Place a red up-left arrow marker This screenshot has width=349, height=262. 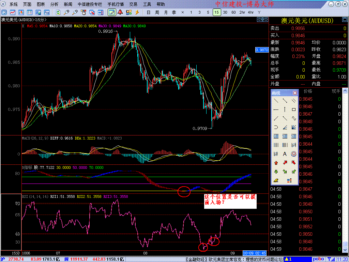pos(294,163)
